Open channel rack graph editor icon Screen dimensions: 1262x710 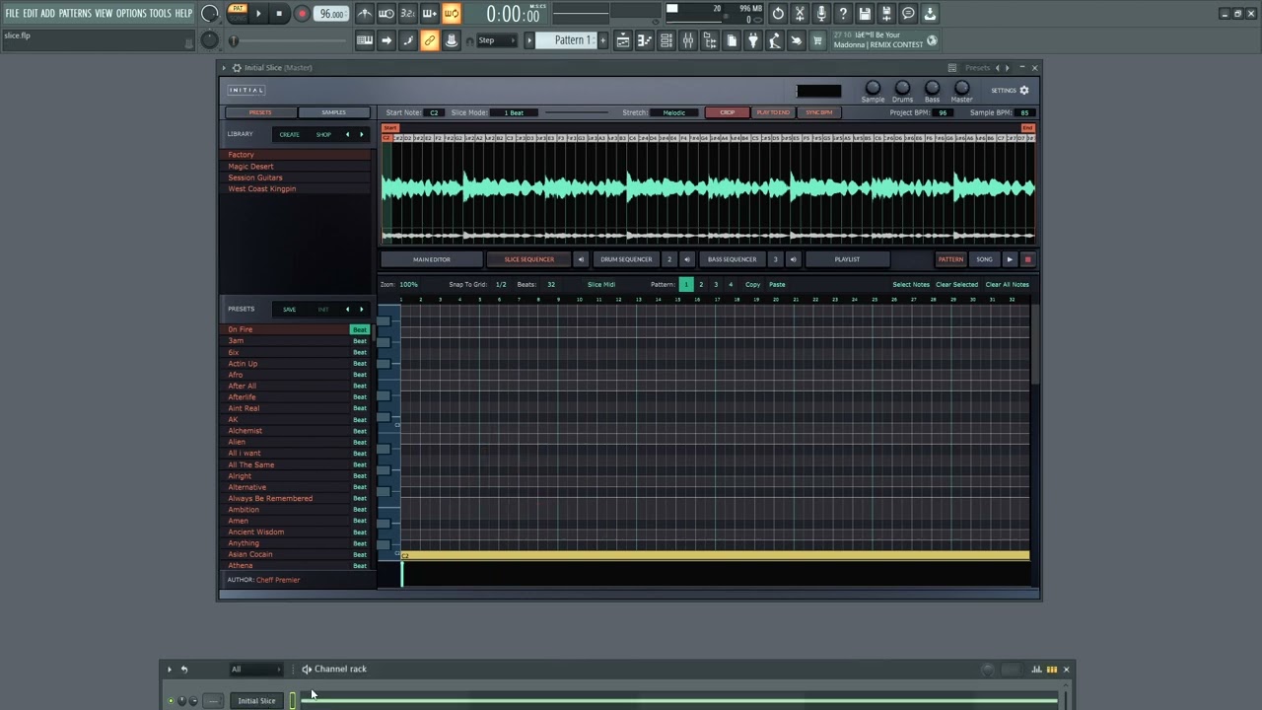(1037, 670)
